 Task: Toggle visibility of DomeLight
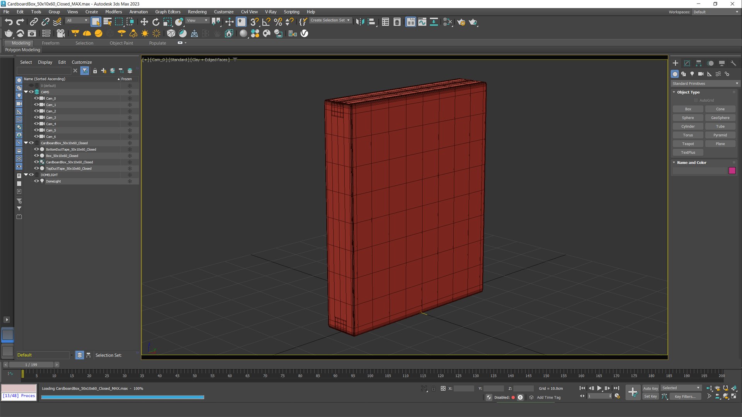36,181
